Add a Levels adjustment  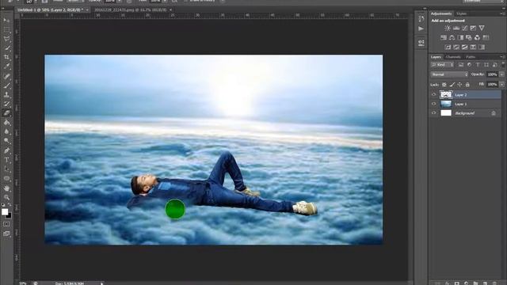pyautogui.click(x=456, y=28)
